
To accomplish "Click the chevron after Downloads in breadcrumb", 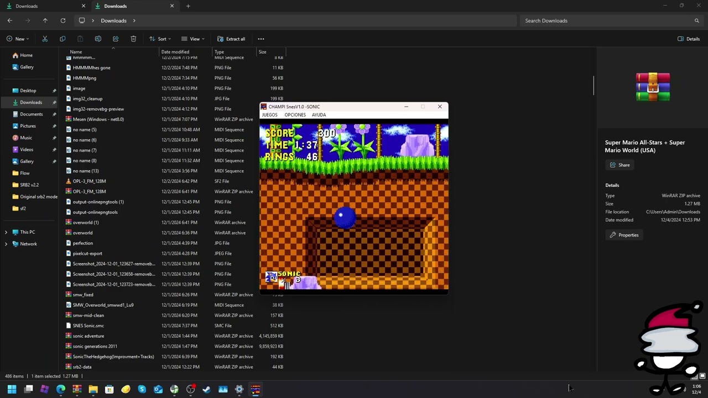I will (134, 20).
